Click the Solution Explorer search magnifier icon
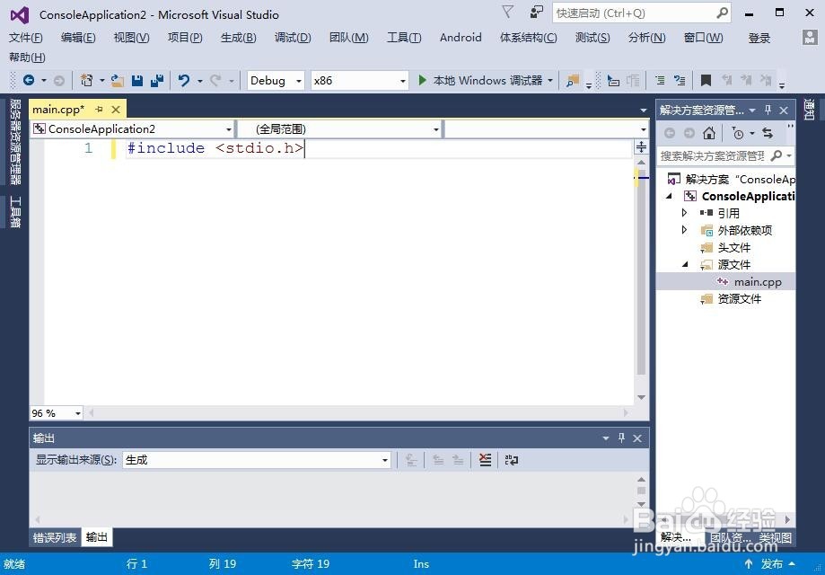 click(776, 155)
